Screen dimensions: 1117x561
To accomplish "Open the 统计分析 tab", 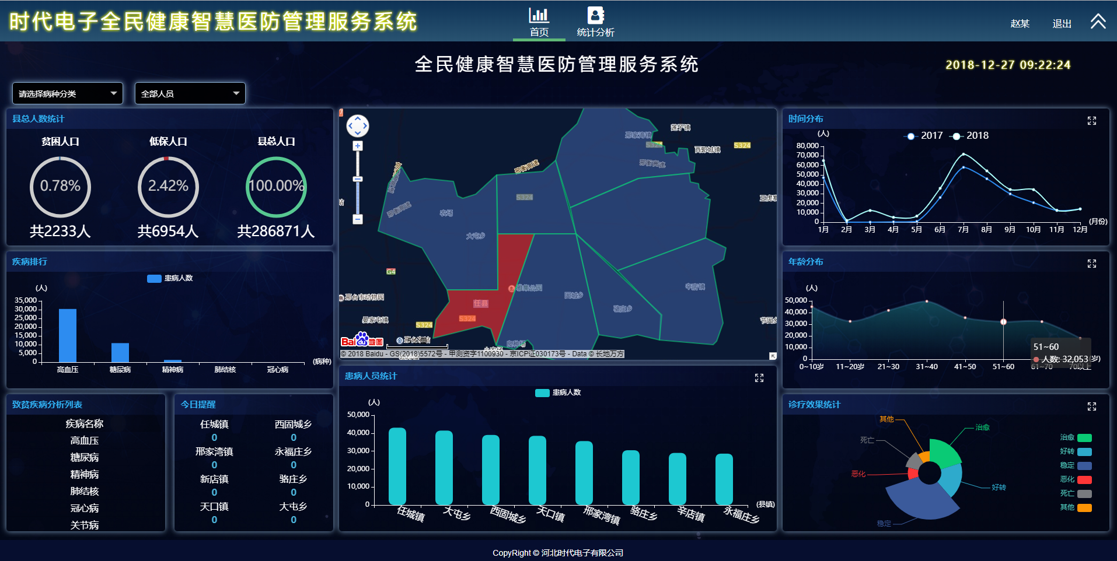I will [595, 22].
